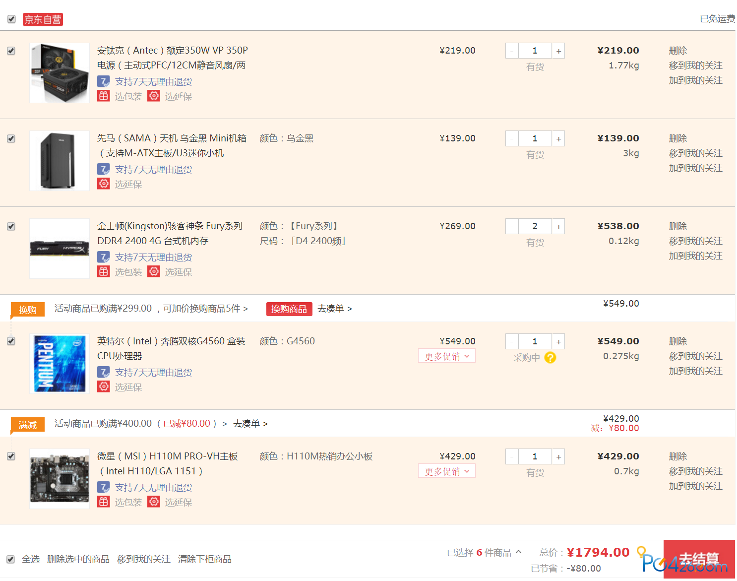Image resolution: width=737 pixels, height=581 pixels.
Task: Click the extended warranty icon under Intel G4560
Action: click(x=103, y=387)
